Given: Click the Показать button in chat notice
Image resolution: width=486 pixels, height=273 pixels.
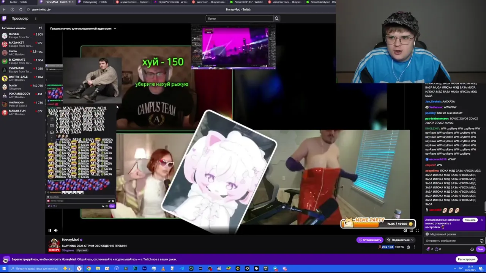Looking at the screenshot, I should point(470,220).
